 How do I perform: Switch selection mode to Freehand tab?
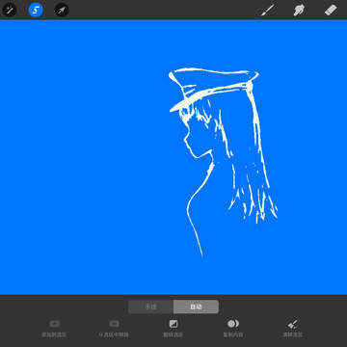pos(151,307)
